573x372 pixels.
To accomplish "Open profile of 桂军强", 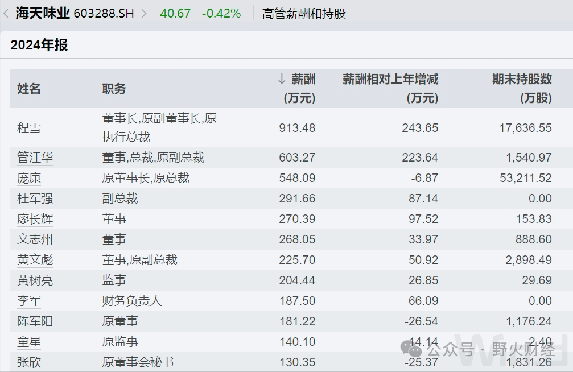I will 35,199.
